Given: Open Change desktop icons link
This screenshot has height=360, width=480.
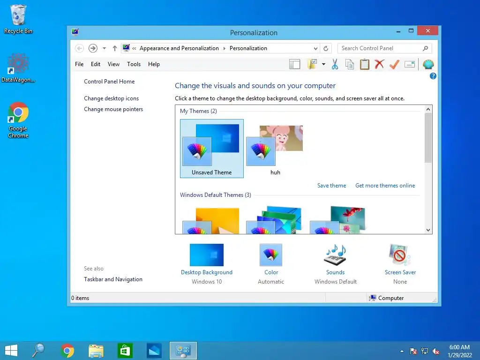Looking at the screenshot, I should click(112, 98).
